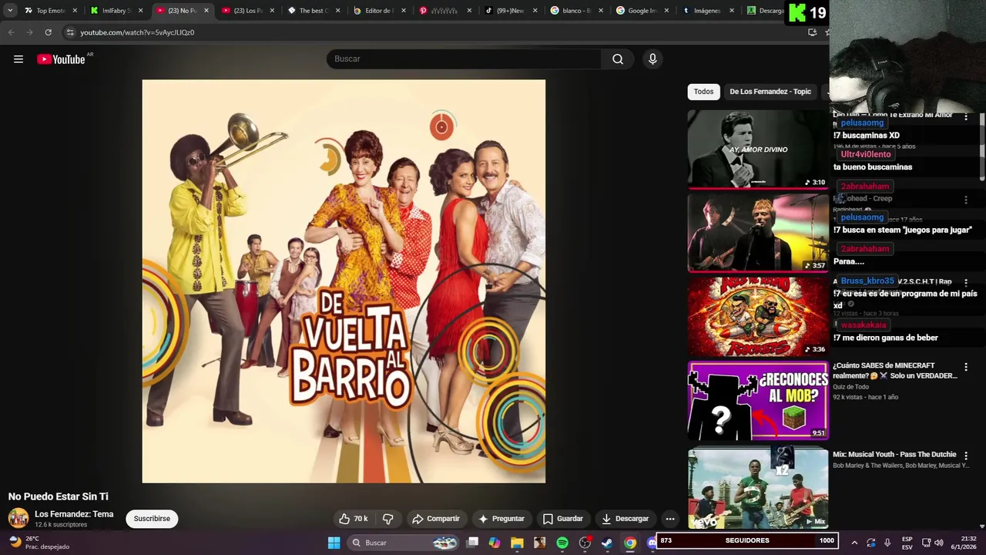The width and height of the screenshot is (986, 555).
Task: Show hidden system tray icons chevron
Action: (854, 543)
